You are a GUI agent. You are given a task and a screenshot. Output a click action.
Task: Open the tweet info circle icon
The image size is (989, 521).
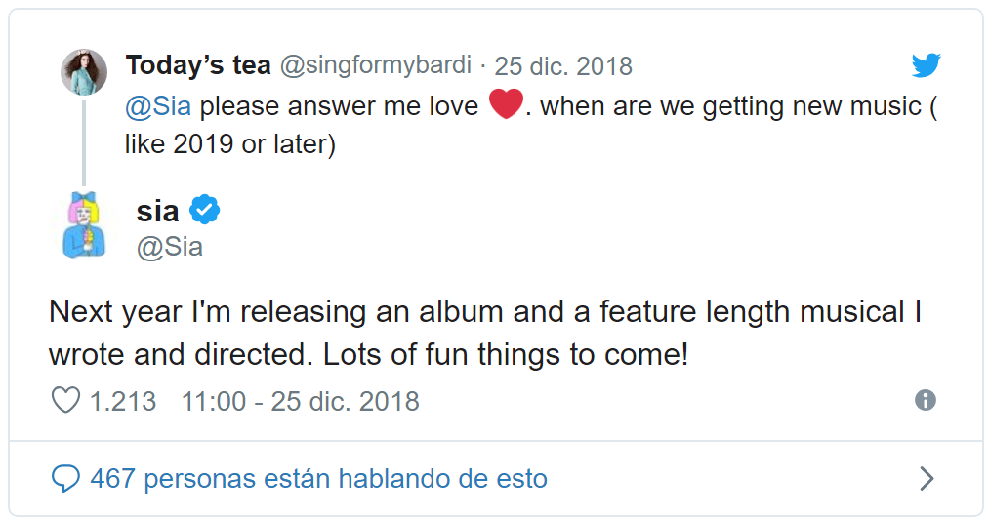click(926, 400)
